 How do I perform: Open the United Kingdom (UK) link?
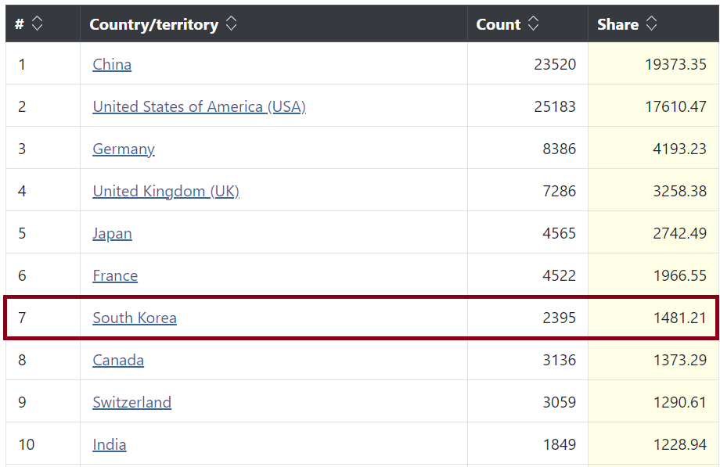166,191
